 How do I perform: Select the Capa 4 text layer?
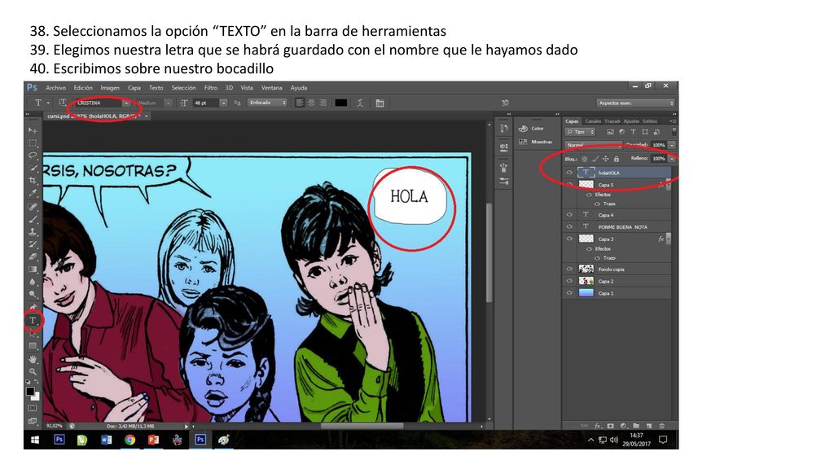pos(617,215)
